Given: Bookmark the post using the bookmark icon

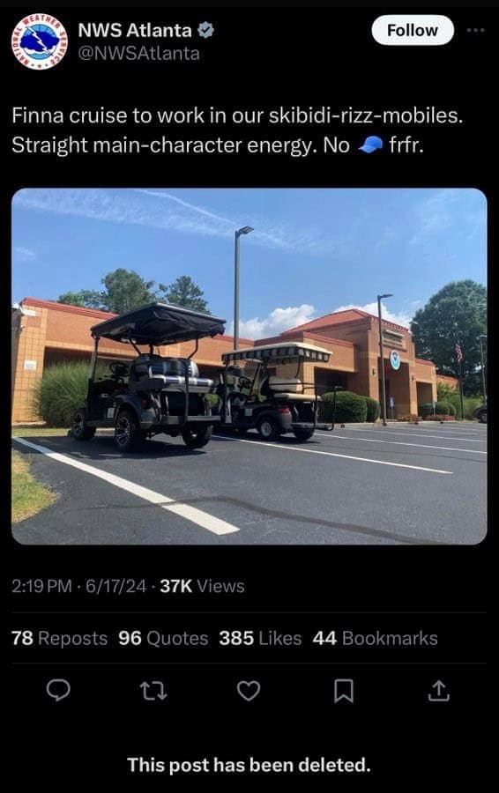Looking at the screenshot, I should click(344, 692).
